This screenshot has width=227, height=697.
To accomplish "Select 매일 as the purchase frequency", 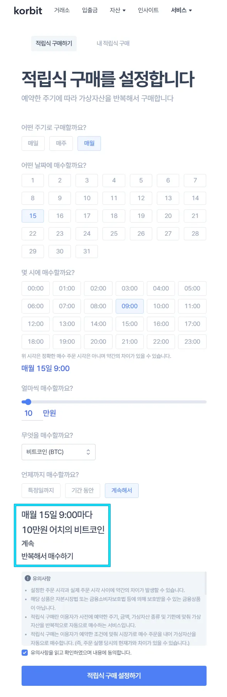I will 33,143.
